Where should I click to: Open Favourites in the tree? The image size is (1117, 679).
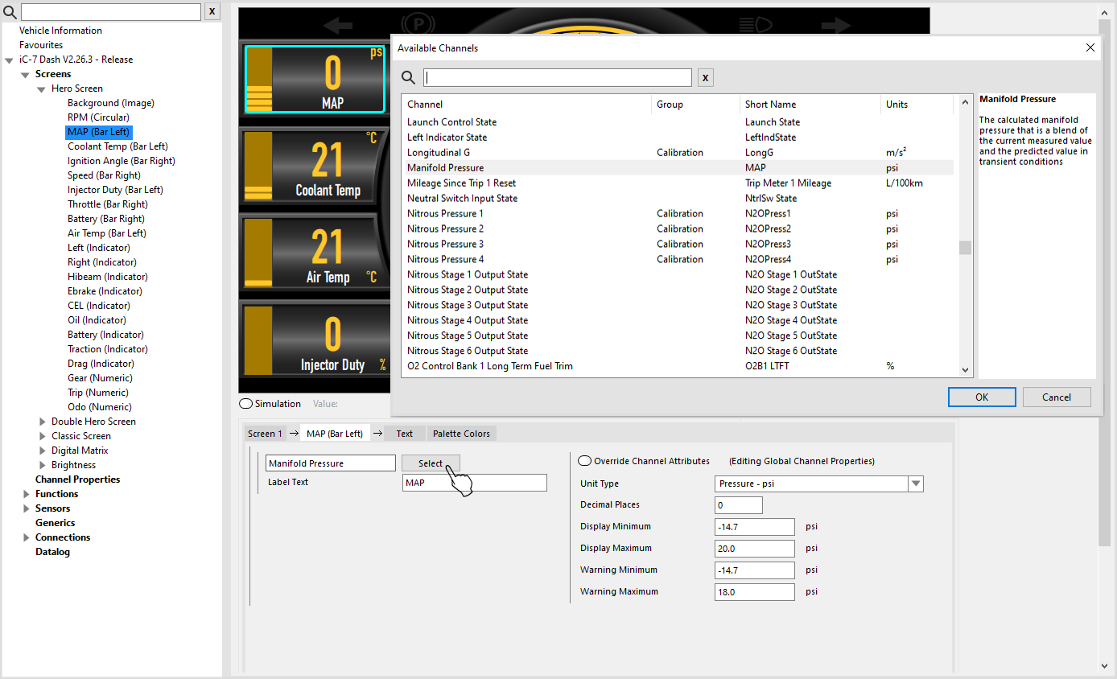coord(41,45)
